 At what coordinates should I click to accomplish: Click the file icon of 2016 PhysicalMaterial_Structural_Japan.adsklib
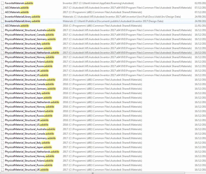click(x=2, y=98)
